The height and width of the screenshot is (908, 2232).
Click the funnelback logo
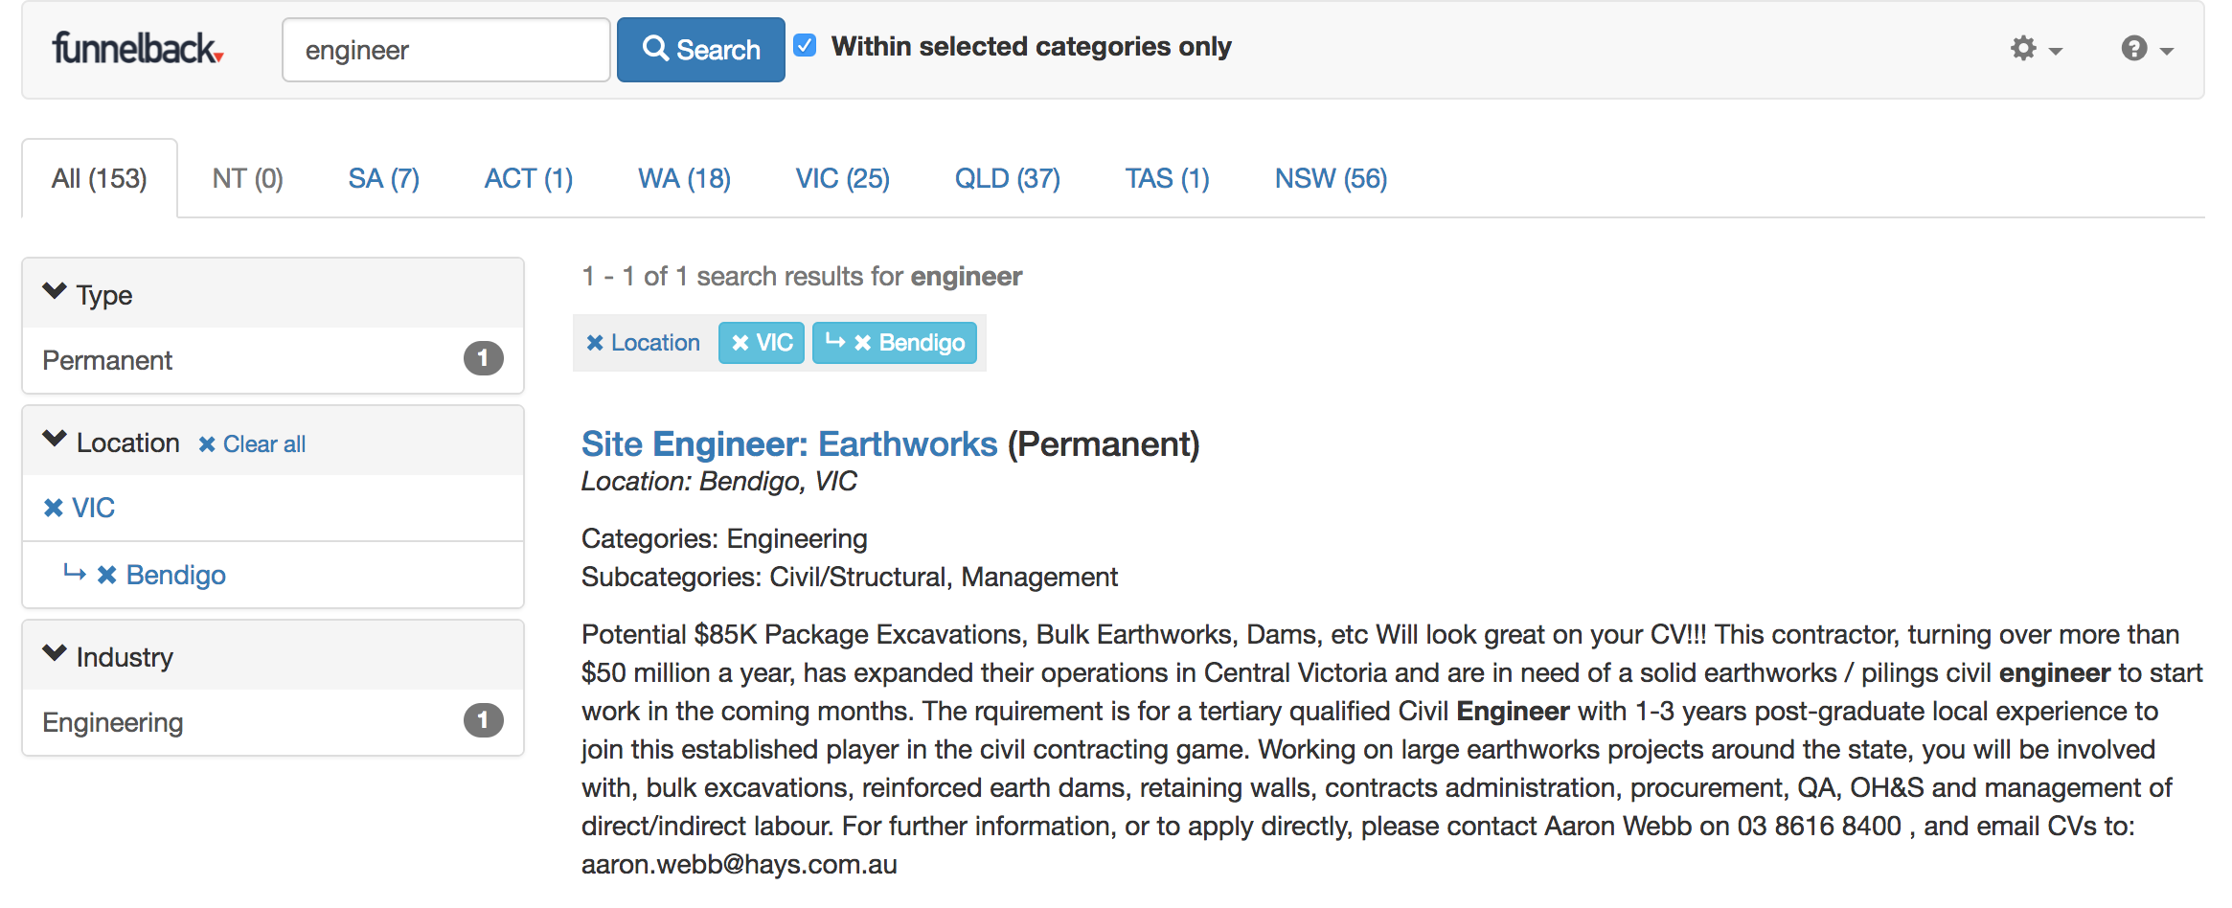click(x=137, y=49)
